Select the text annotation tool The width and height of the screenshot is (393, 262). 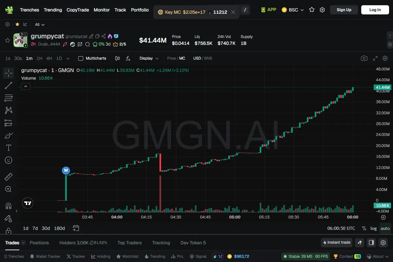9,148
